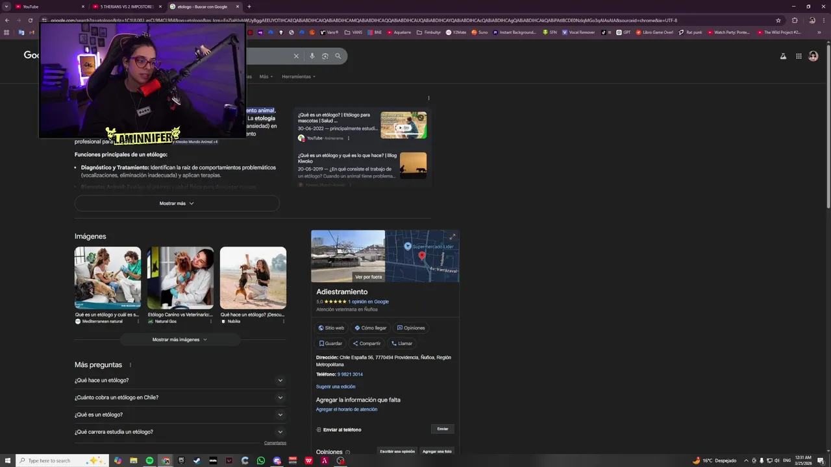Image resolution: width=831 pixels, height=467 pixels.
Task: Open the Windows Start menu
Action: 8,461
